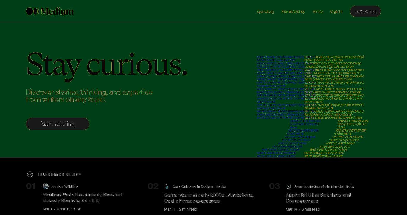Click the trending rank number 03
This screenshot has width=407, height=215.
tap(275, 186)
